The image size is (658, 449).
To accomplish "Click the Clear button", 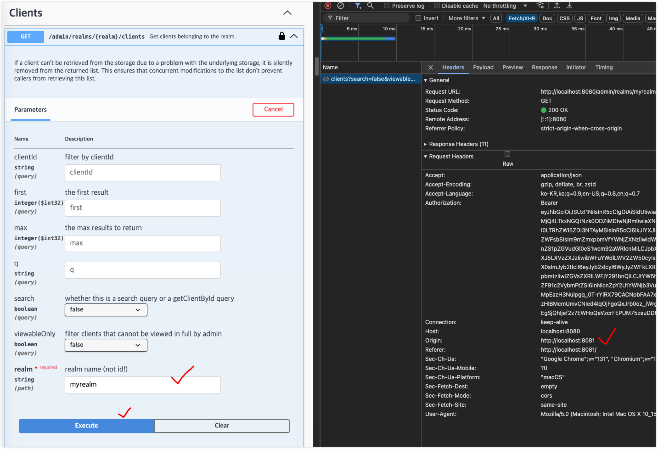I will point(222,426).
